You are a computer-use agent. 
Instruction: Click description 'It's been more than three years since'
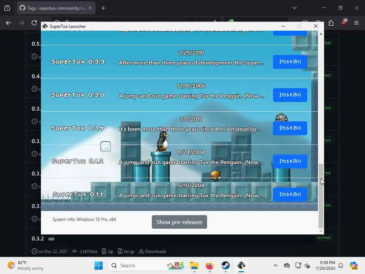click(190, 129)
